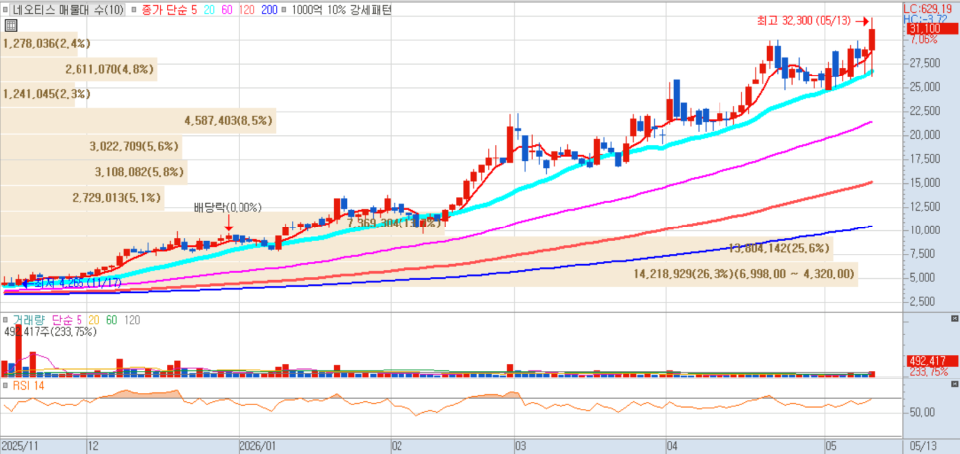Select the 거래량 volume indicator label
Viewport: 960px width, 454px height.
click(28, 320)
